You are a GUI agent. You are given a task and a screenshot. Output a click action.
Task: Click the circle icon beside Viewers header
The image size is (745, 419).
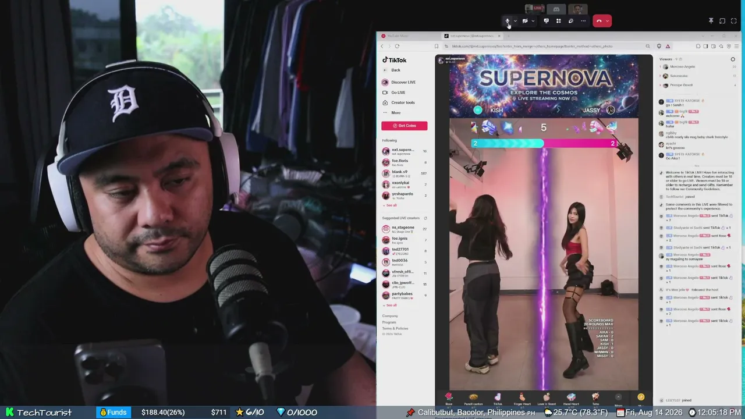(733, 59)
